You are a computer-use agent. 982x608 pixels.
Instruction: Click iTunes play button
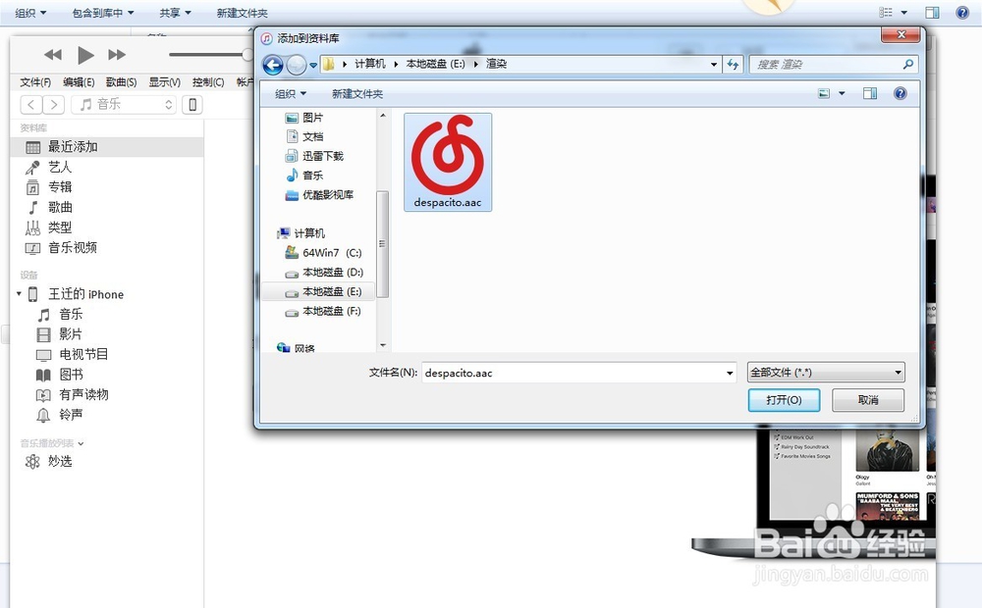click(x=85, y=55)
